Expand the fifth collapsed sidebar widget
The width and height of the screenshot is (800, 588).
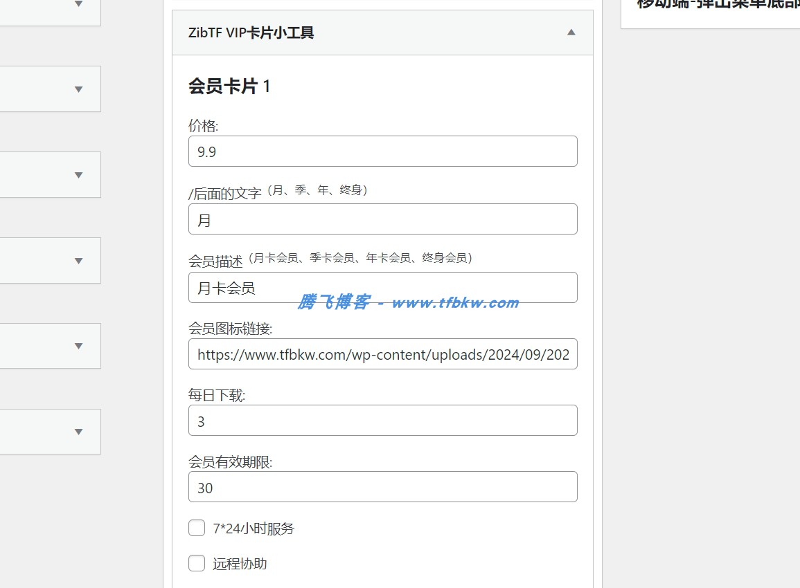pyautogui.click(x=78, y=346)
